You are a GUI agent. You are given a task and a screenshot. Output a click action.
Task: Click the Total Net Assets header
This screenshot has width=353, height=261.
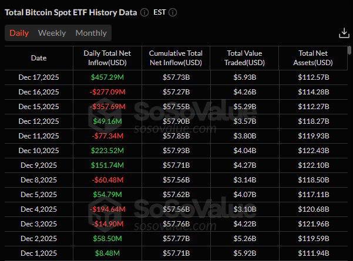(314, 58)
